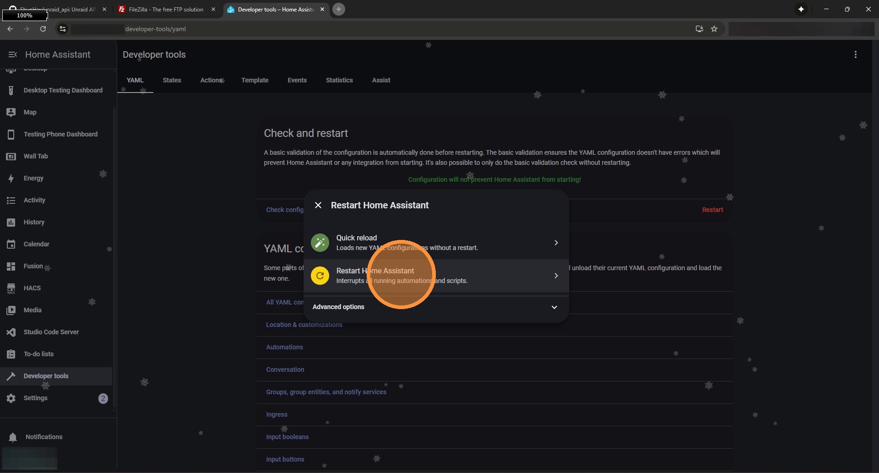Open the Wall Tab dashboard icon

(x=11, y=156)
